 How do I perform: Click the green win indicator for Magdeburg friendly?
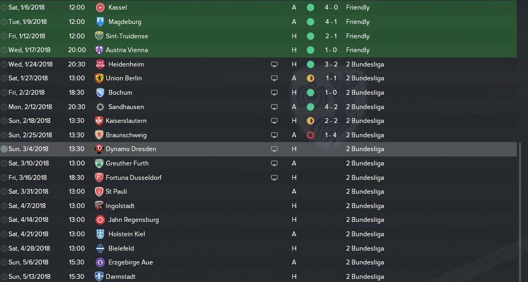[x=311, y=22]
